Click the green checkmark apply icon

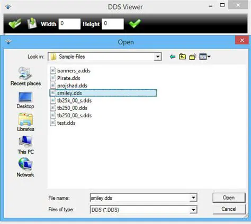pos(135,23)
